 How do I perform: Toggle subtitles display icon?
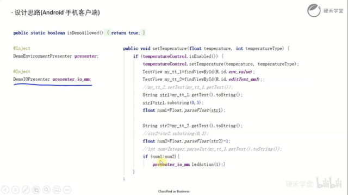tap(57, 190)
